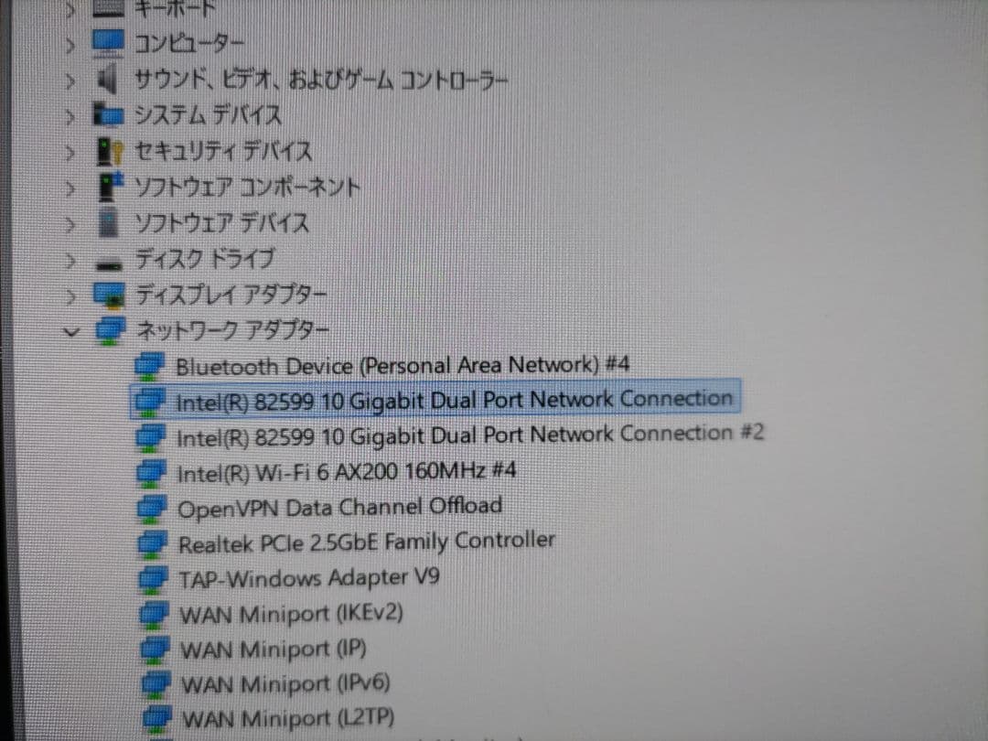Select WAN Miniport (IKEv2) text
Viewport: 988px width, 741px height.
pyautogui.click(x=292, y=615)
